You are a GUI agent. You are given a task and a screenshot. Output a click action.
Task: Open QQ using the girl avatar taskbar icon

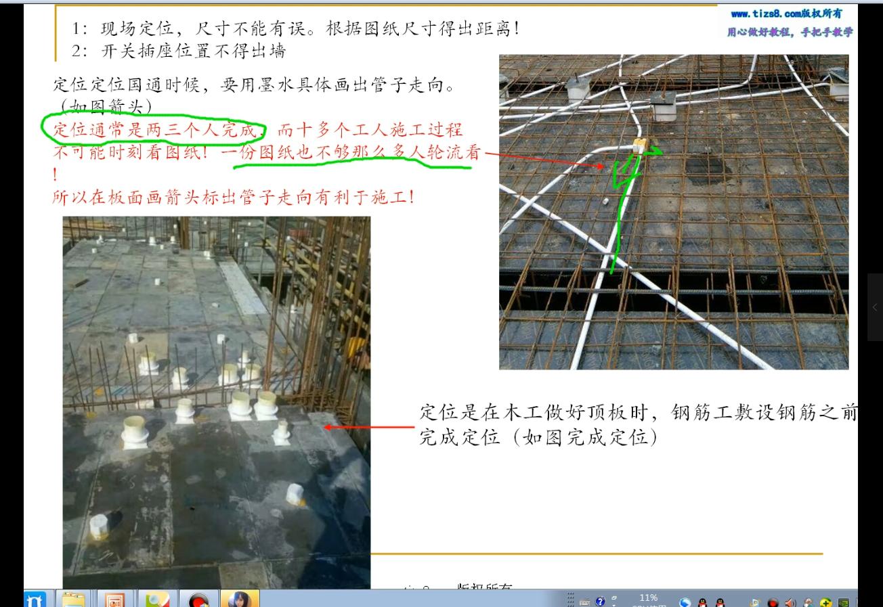coord(238,600)
